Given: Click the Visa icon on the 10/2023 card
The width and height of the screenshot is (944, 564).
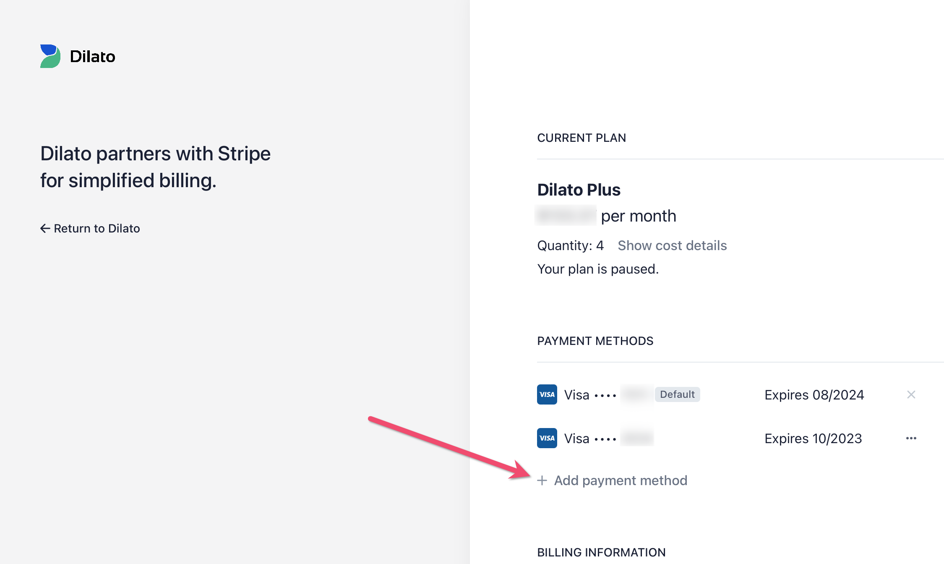Looking at the screenshot, I should (x=546, y=438).
